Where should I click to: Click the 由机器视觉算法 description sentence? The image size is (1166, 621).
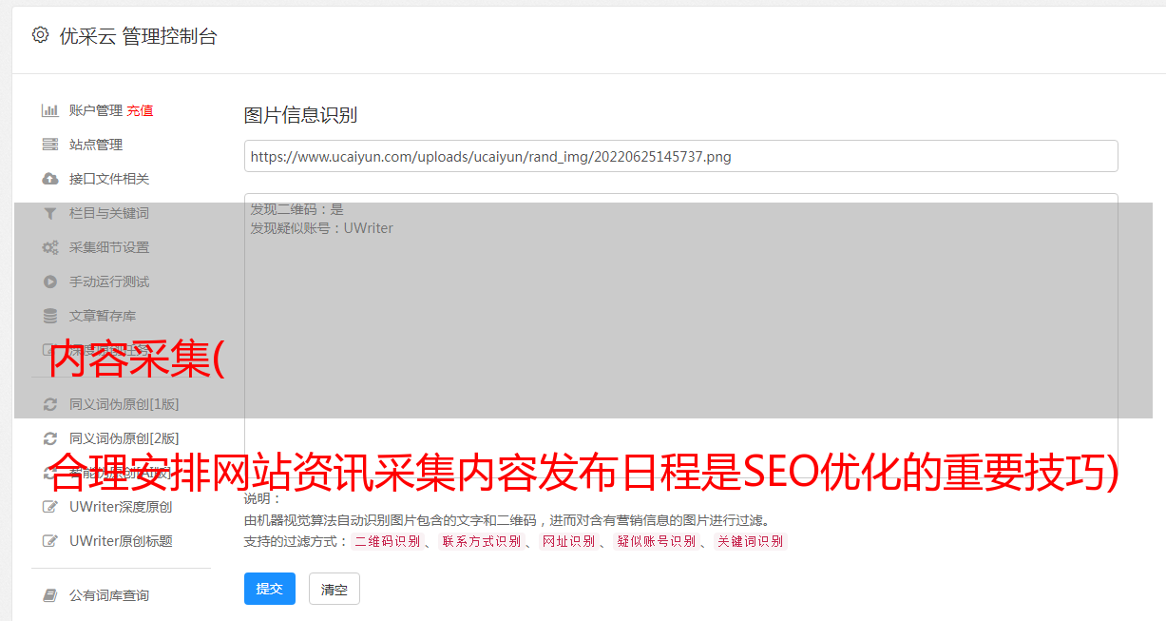pos(507,520)
